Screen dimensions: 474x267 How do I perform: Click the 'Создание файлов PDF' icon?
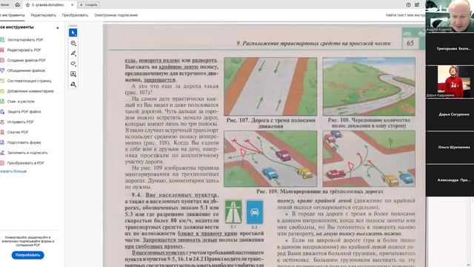point(2,60)
